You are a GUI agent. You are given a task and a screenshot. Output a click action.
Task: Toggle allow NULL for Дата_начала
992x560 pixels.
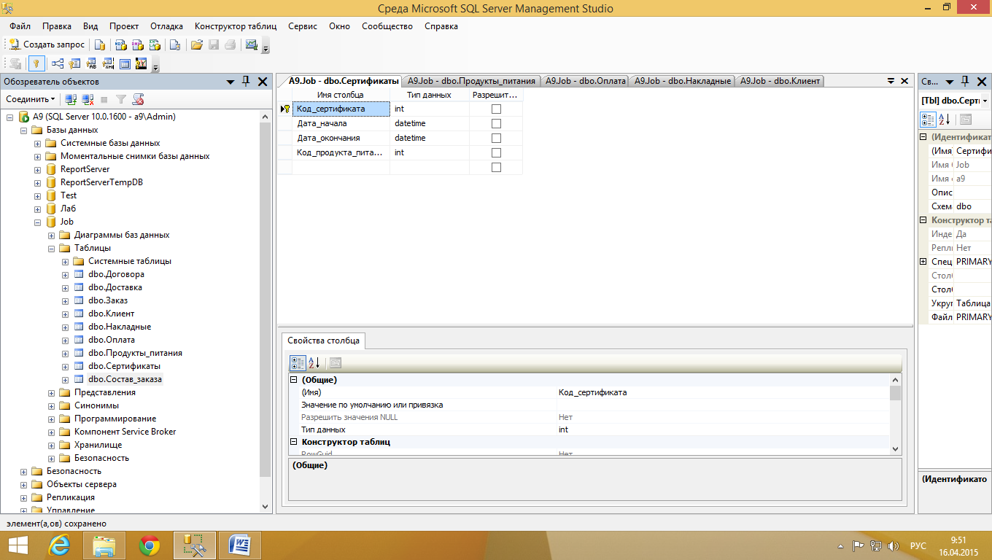[497, 123]
